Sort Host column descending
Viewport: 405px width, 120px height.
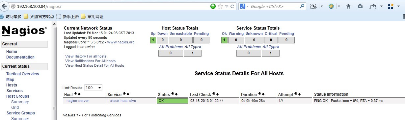[x=79, y=94]
